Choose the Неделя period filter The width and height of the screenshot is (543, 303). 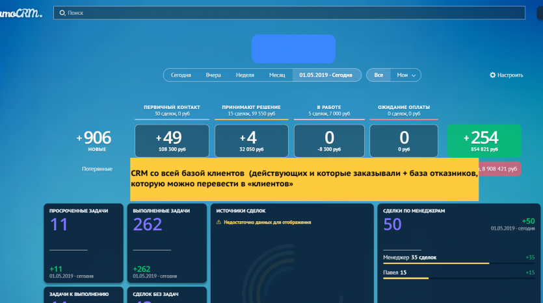245,75
